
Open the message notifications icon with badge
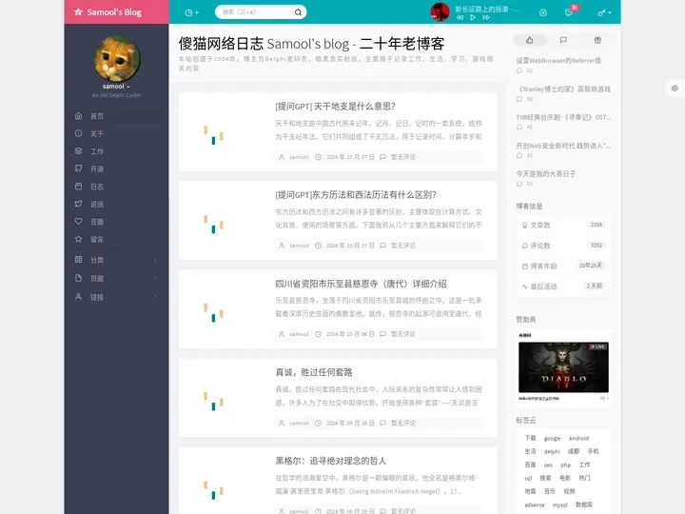[569, 12]
